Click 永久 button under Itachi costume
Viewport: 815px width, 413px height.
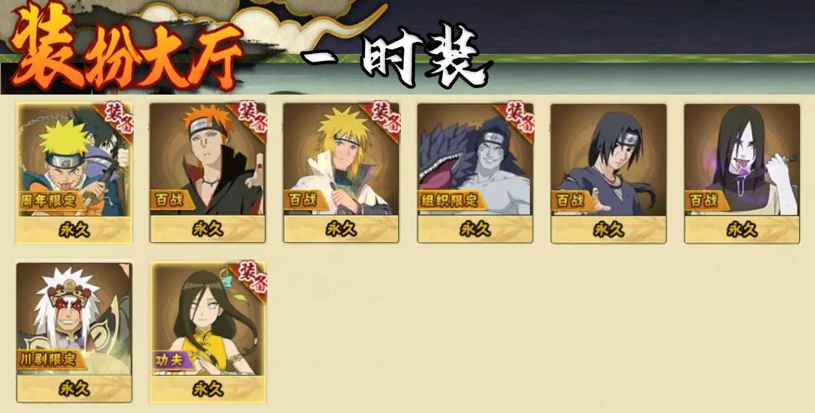pyautogui.click(x=609, y=230)
